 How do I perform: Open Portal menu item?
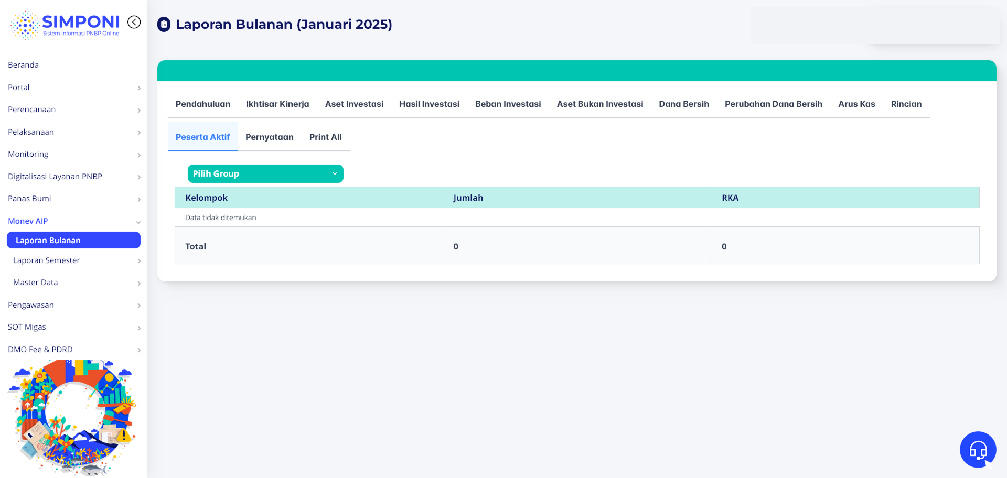(x=19, y=88)
